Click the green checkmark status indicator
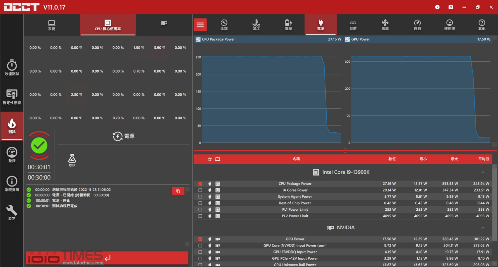The image size is (498, 267). (39, 145)
